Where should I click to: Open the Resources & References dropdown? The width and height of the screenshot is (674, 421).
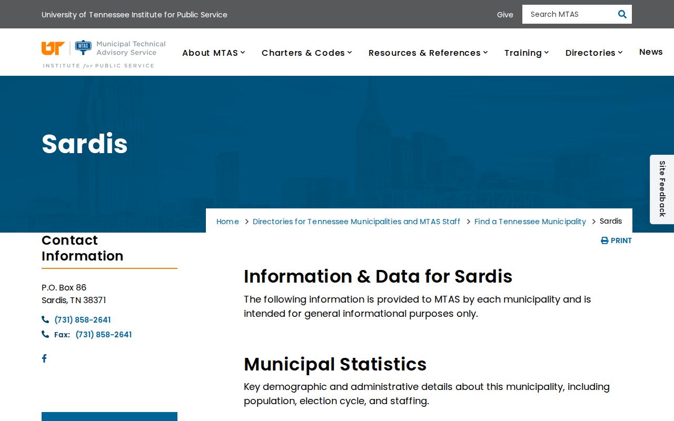click(x=429, y=53)
